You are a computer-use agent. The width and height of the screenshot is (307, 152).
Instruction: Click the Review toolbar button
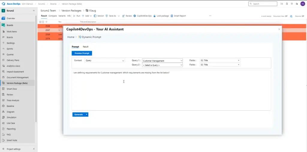[x=127, y=16]
